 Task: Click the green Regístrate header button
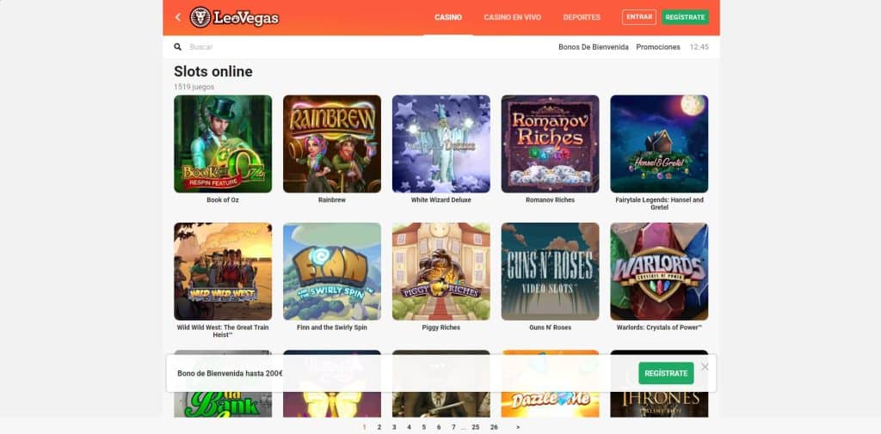tap(685, 17)
